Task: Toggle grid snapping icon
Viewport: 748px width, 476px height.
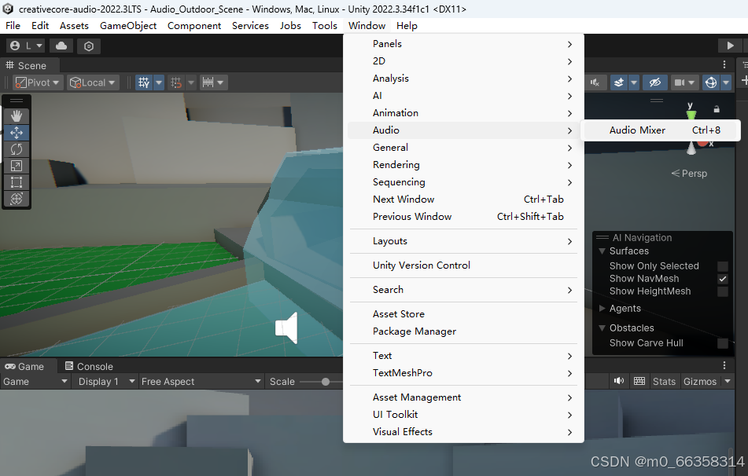Action: pos(176,82)
